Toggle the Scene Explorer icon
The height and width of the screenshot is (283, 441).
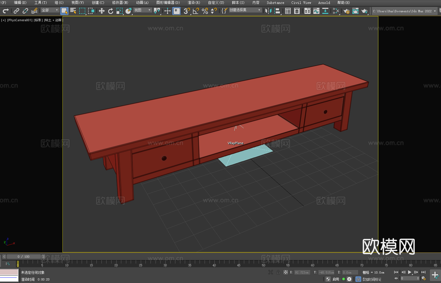(x=288, y=11)
